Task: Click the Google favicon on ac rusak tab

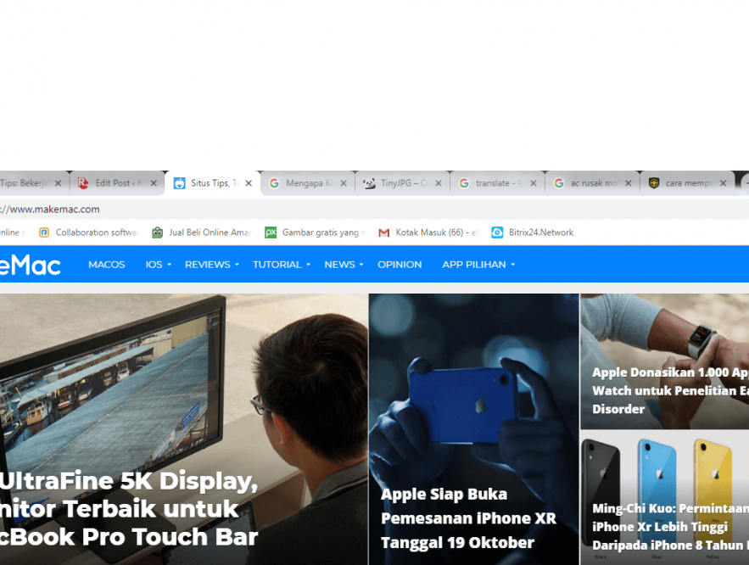Action: pos(559,183)
